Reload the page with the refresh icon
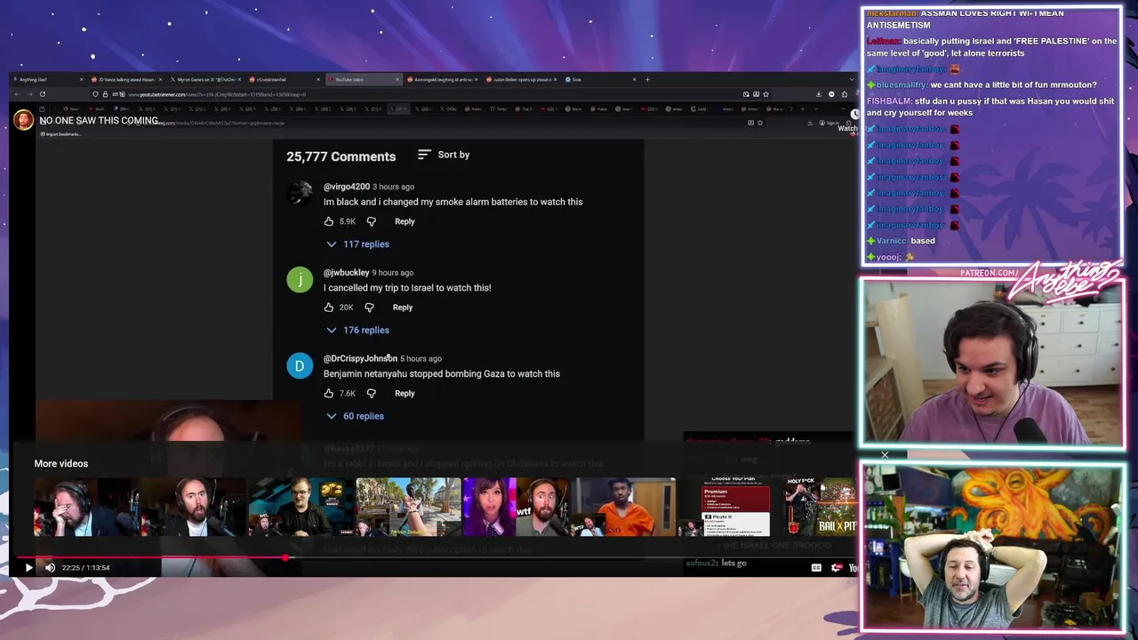Image resolution: width=1138 pixels, height=640 pixels. pyautogui.click(x=43, y=94)
